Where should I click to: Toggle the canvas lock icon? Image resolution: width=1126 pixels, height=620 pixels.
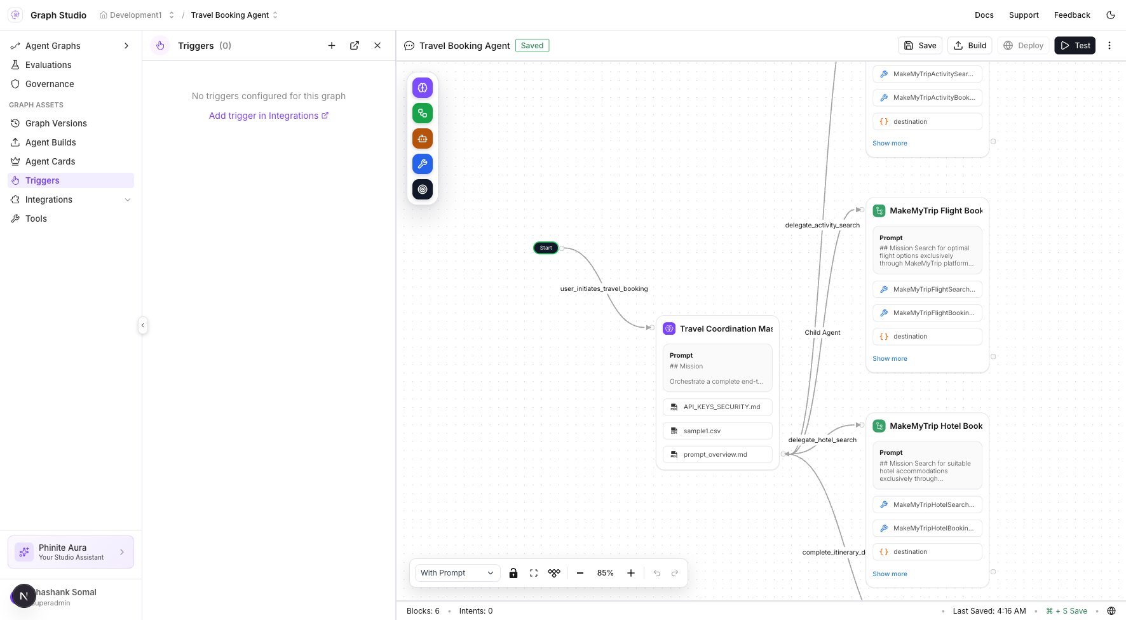513,573
